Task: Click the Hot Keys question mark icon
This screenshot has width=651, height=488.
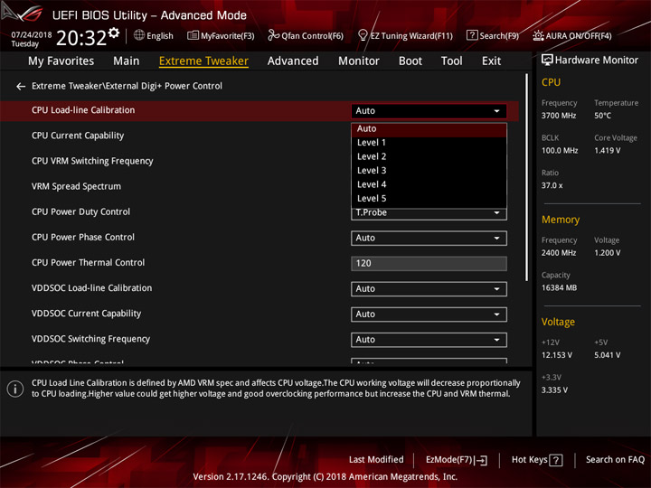Action: click(555, 460)
